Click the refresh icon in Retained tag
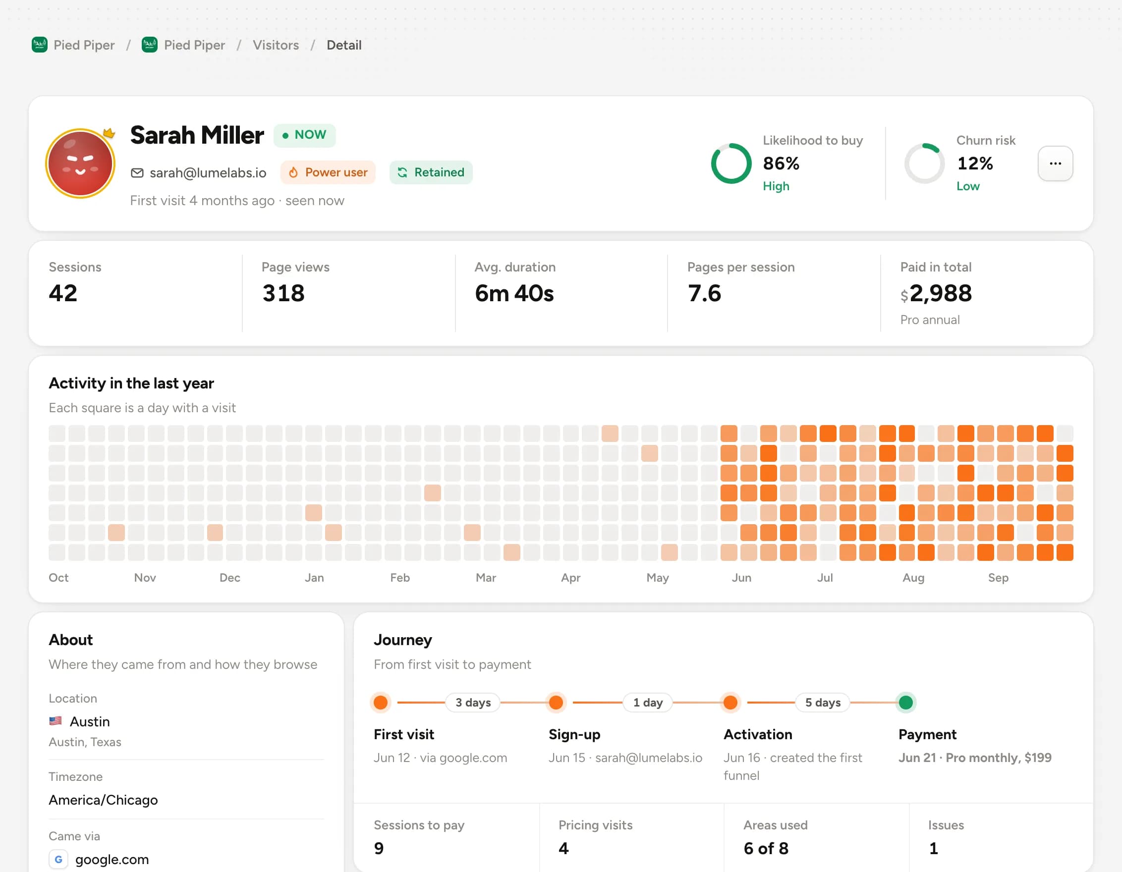This screenshot has height=872, width=1122. tap(402, 172)
